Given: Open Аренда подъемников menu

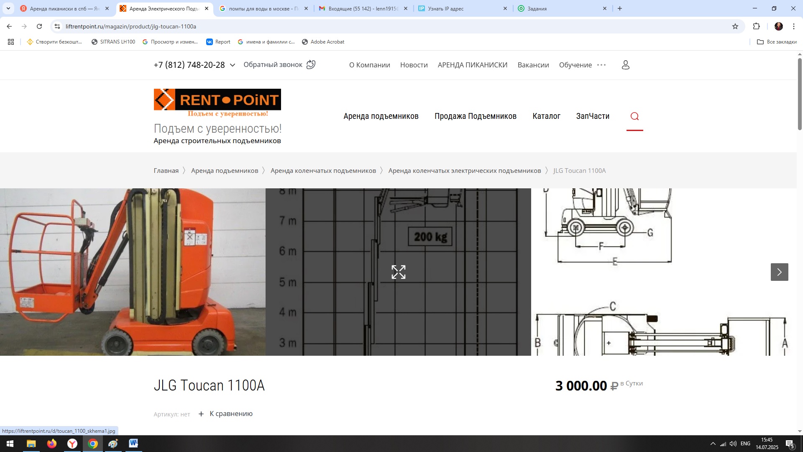Looking at the screenshot, I should pos(381,116).
